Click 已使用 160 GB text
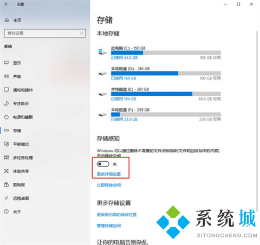260x245 pixels. tap(123, 78)
